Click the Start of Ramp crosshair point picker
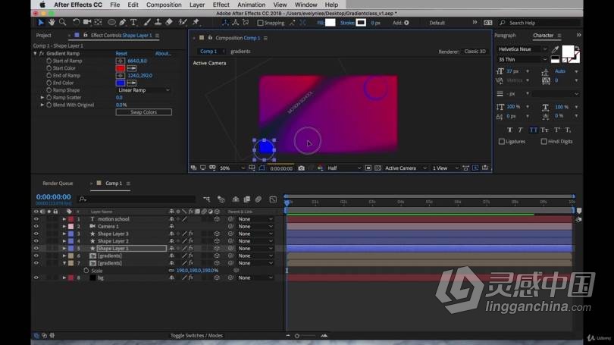 click(x=120, y=61)
